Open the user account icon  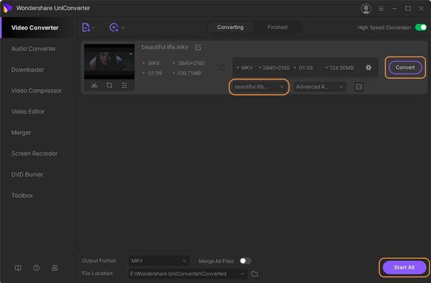tap(366, 9)
